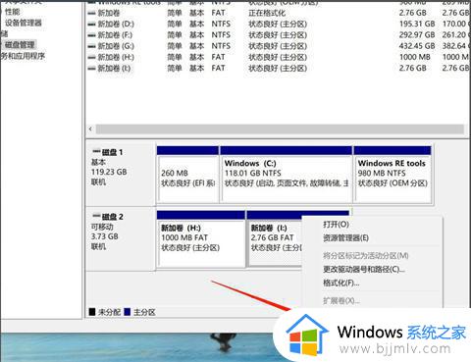Click the drive icon beside 新加卷 (D:)

pos(91,25)
